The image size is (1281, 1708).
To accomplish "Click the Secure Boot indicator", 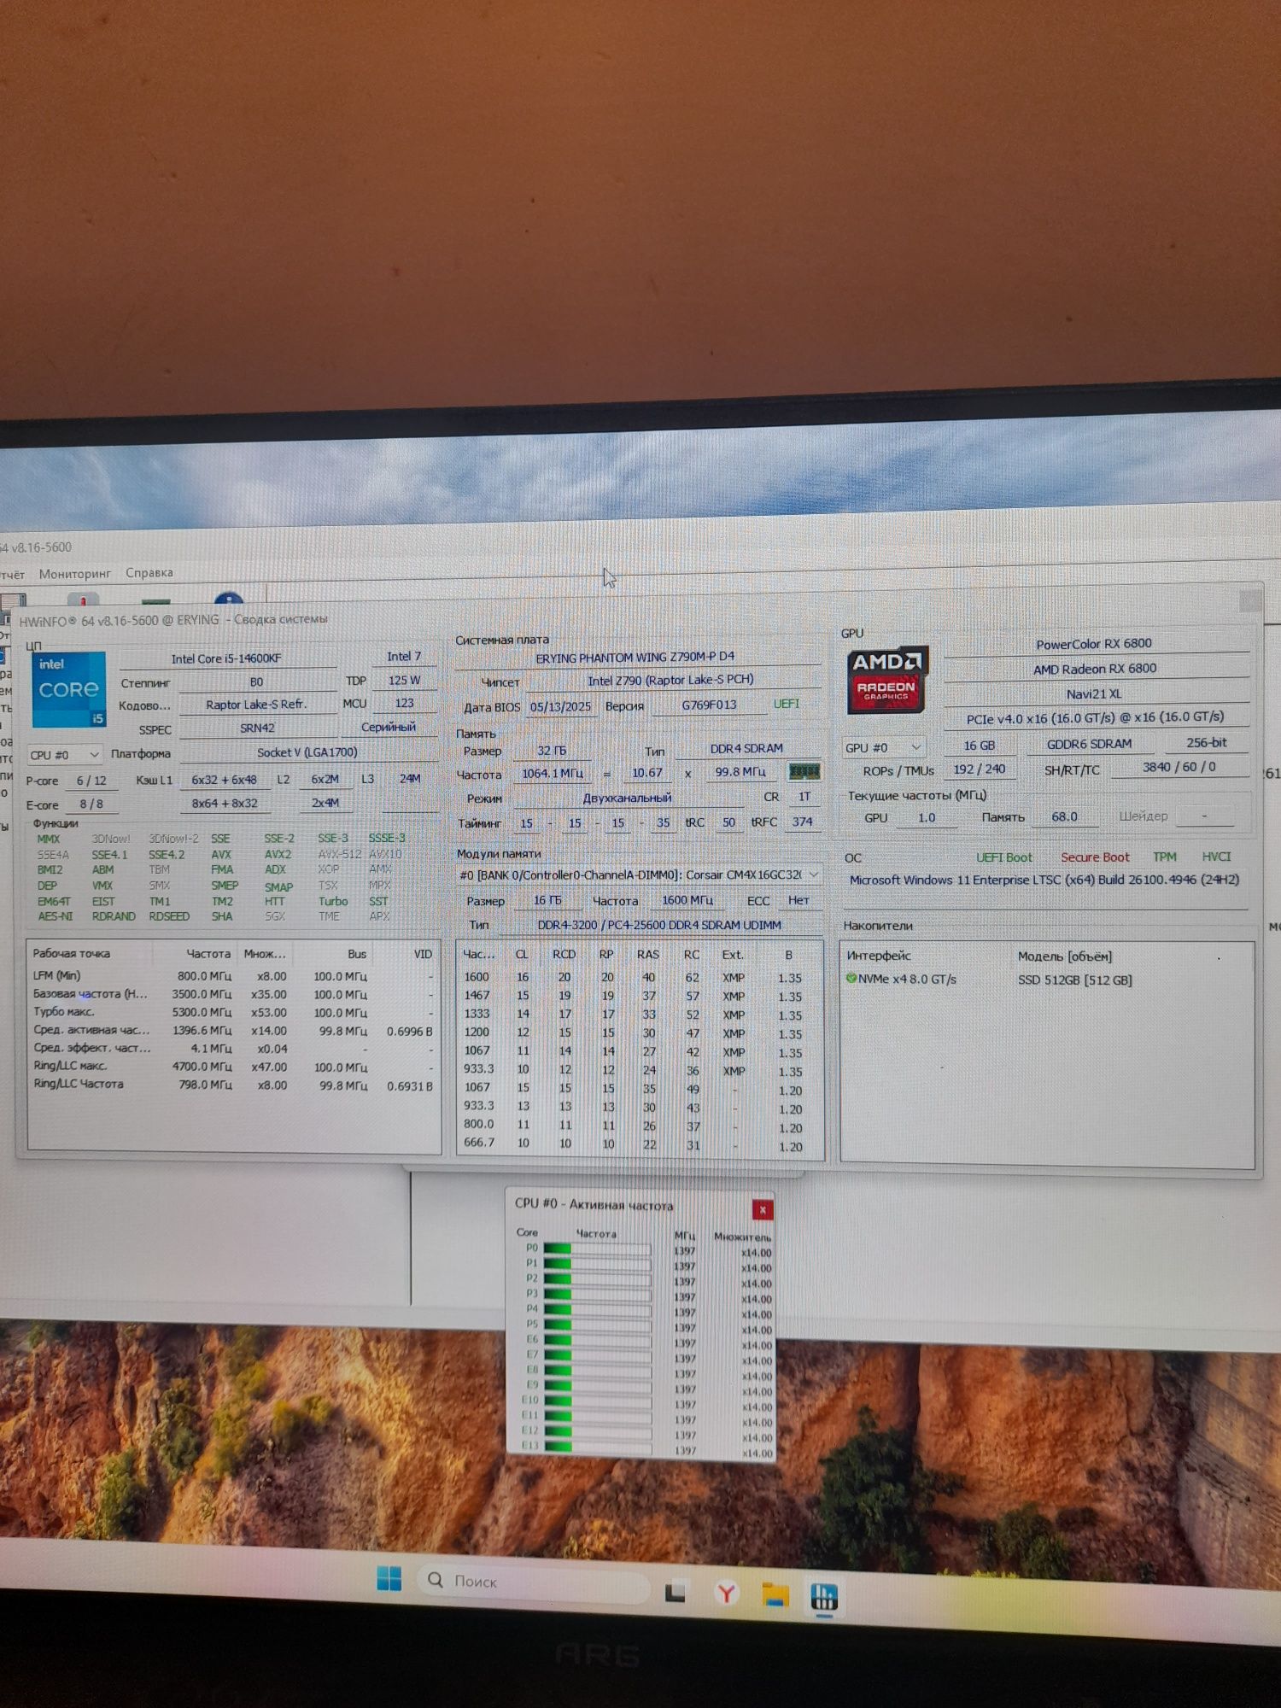I will click(1095, 857).
